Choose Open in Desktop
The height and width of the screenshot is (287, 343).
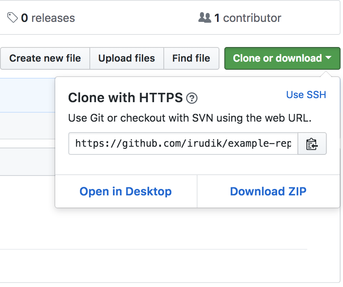pos(126,191)
